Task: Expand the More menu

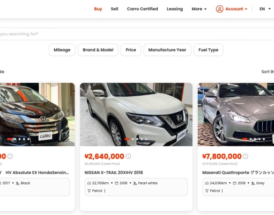Action: click(x=199, y=9)
